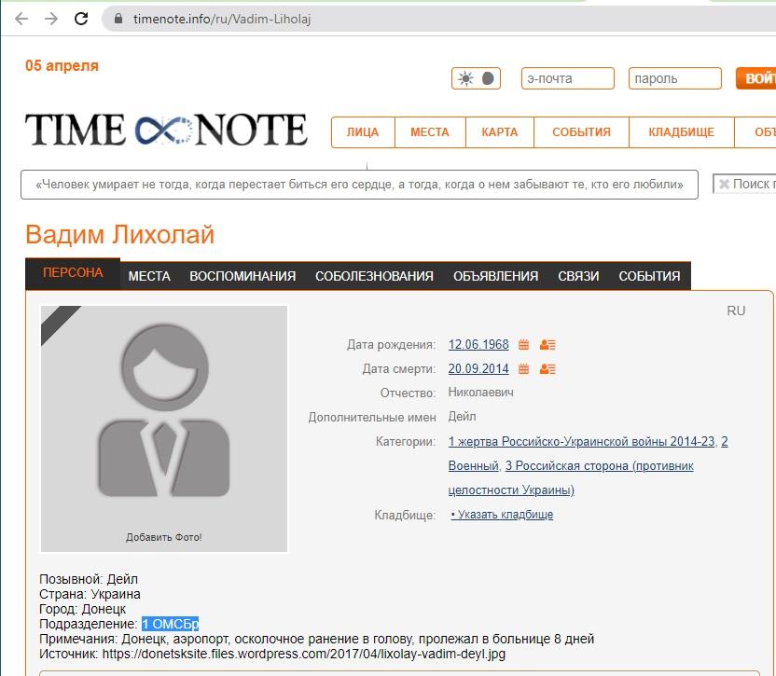Focus the пароль password field
776x676 pixels.
(675, 78)
